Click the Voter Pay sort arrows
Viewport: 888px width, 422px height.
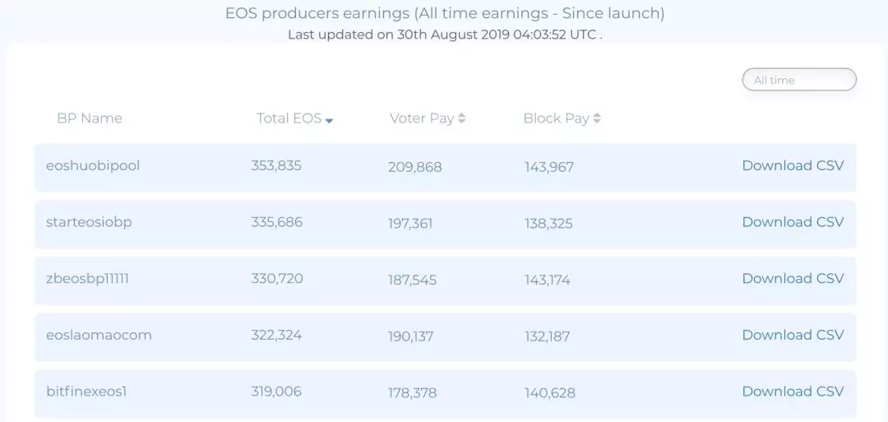[461, 118]
